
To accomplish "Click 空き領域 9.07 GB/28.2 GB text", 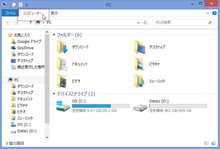I will 94,111.
